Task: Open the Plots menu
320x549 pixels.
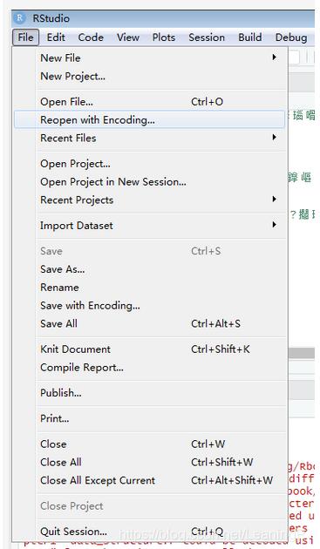Action: point(164,37)
